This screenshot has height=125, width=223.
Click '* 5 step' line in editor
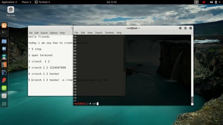(x=35, y=49)
